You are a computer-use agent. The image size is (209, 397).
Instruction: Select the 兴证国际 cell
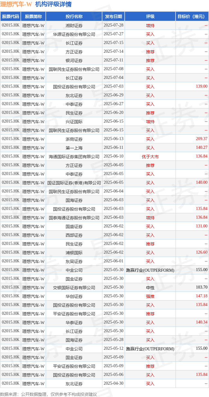pyautogui.click(x=74, y=122)
